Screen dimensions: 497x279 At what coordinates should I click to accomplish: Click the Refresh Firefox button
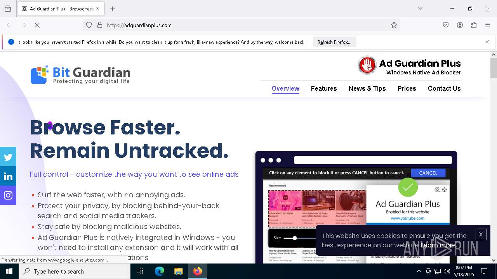[x=334, y=42]
